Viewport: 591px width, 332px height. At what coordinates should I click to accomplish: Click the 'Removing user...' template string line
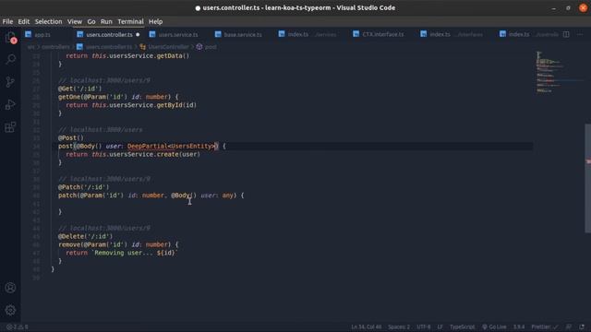pos(121,253)
